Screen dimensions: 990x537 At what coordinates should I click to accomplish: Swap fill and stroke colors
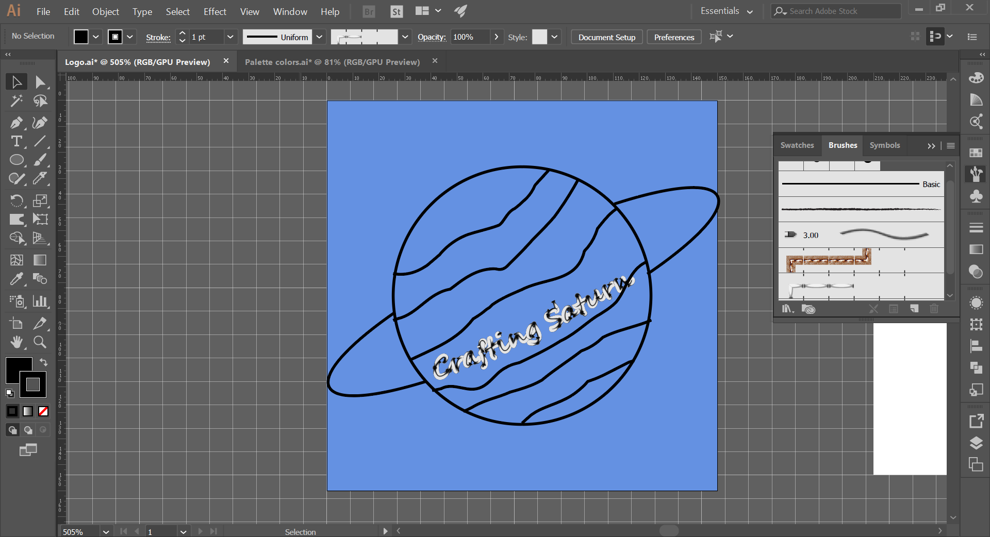(44, 362)
